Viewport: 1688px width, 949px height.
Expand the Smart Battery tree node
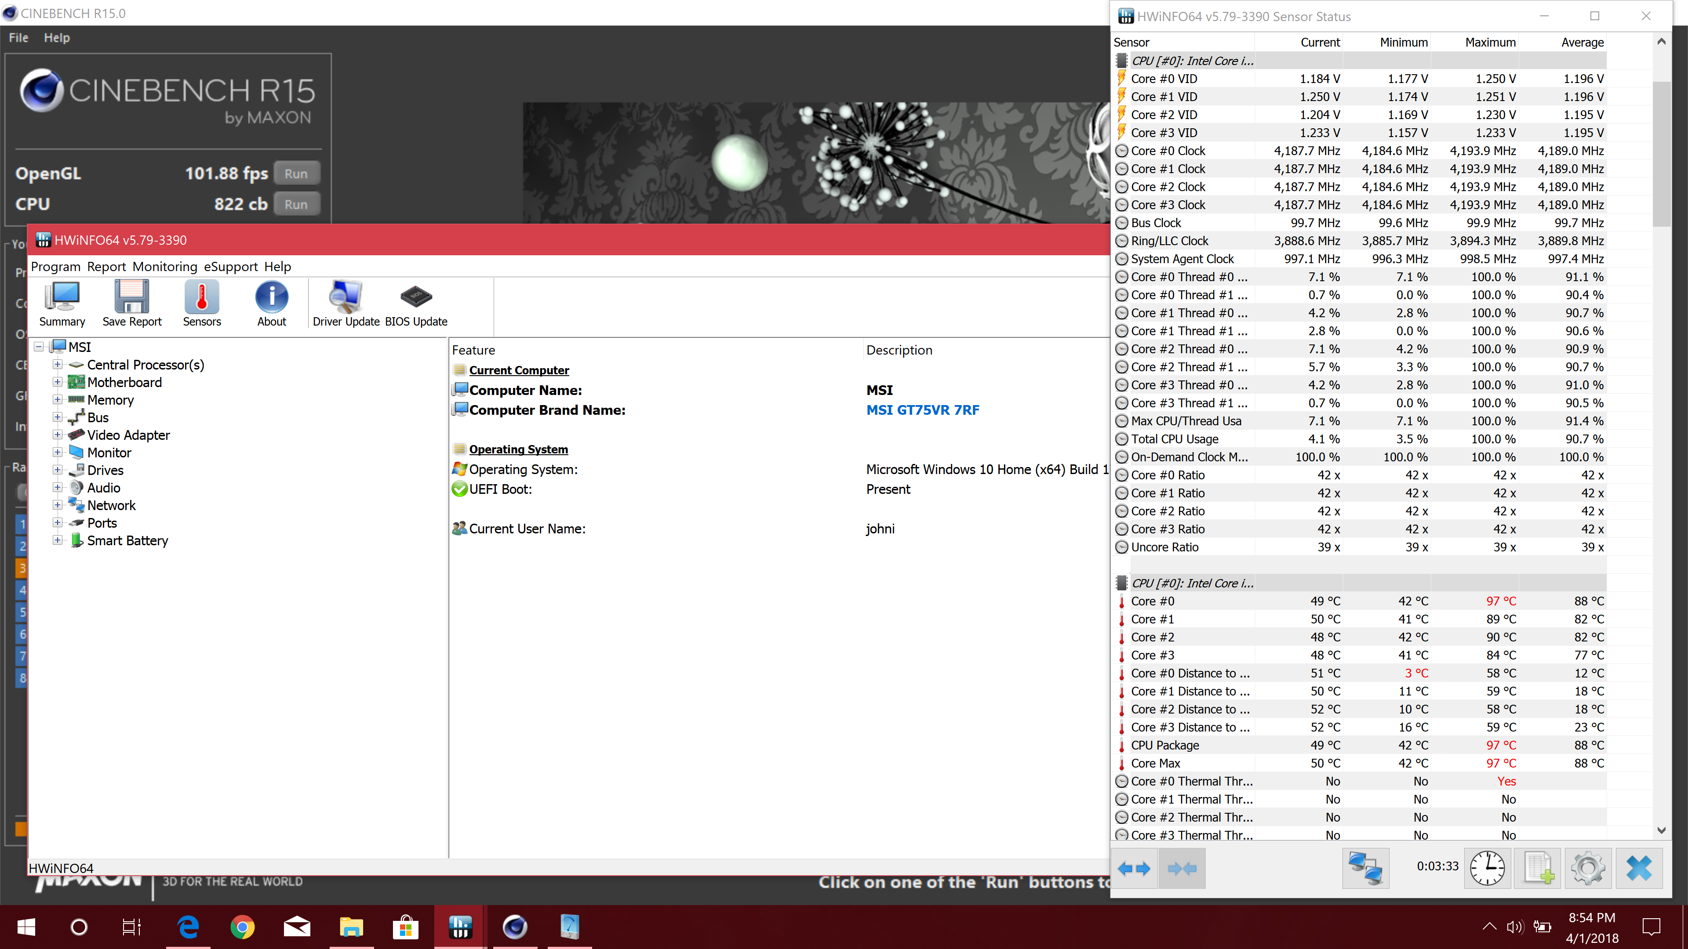(58, 540)
